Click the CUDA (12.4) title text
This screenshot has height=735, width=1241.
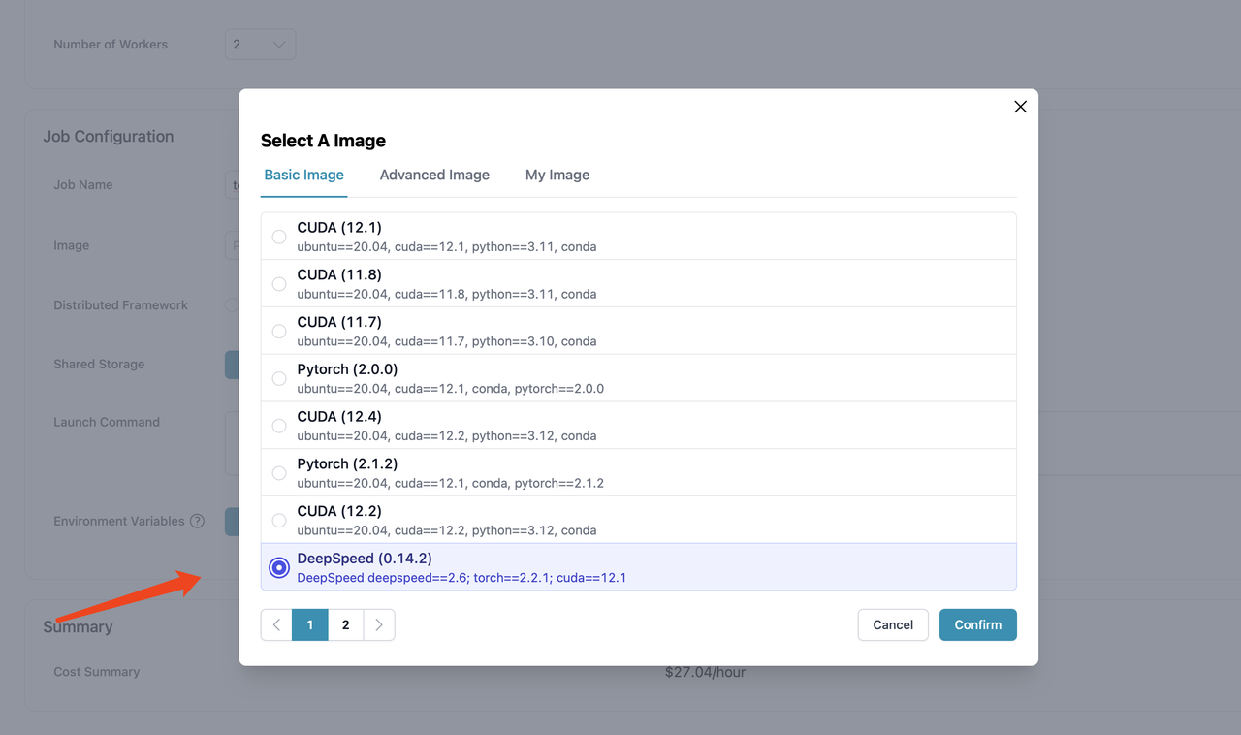coord(339,417)
